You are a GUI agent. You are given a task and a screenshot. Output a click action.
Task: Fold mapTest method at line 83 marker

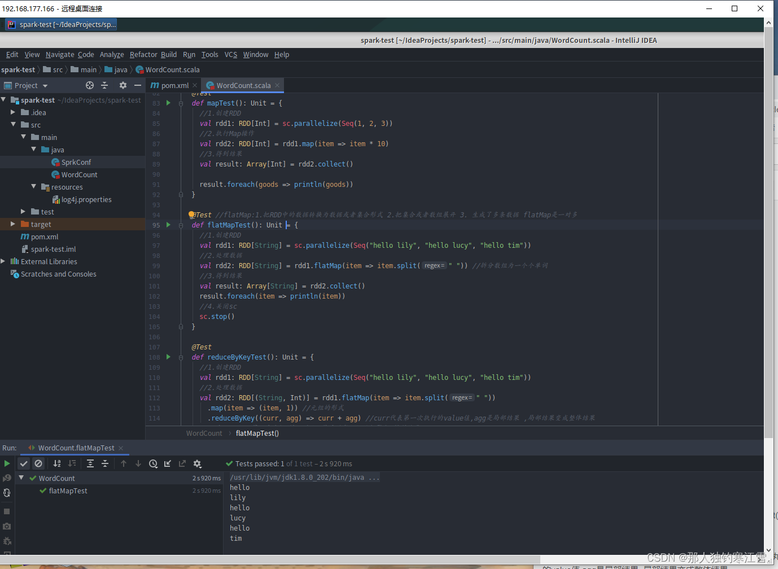[x=181, y=103]
